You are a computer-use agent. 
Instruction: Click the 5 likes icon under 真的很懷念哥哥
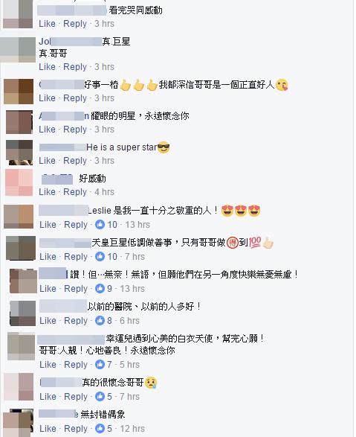point(100,396)
